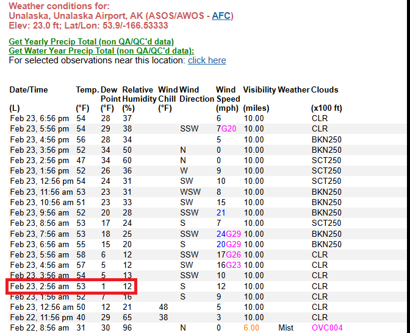Screen dimensions: 410x333
Task: Click the WSW wind direction cell
Action: [189, 192]
